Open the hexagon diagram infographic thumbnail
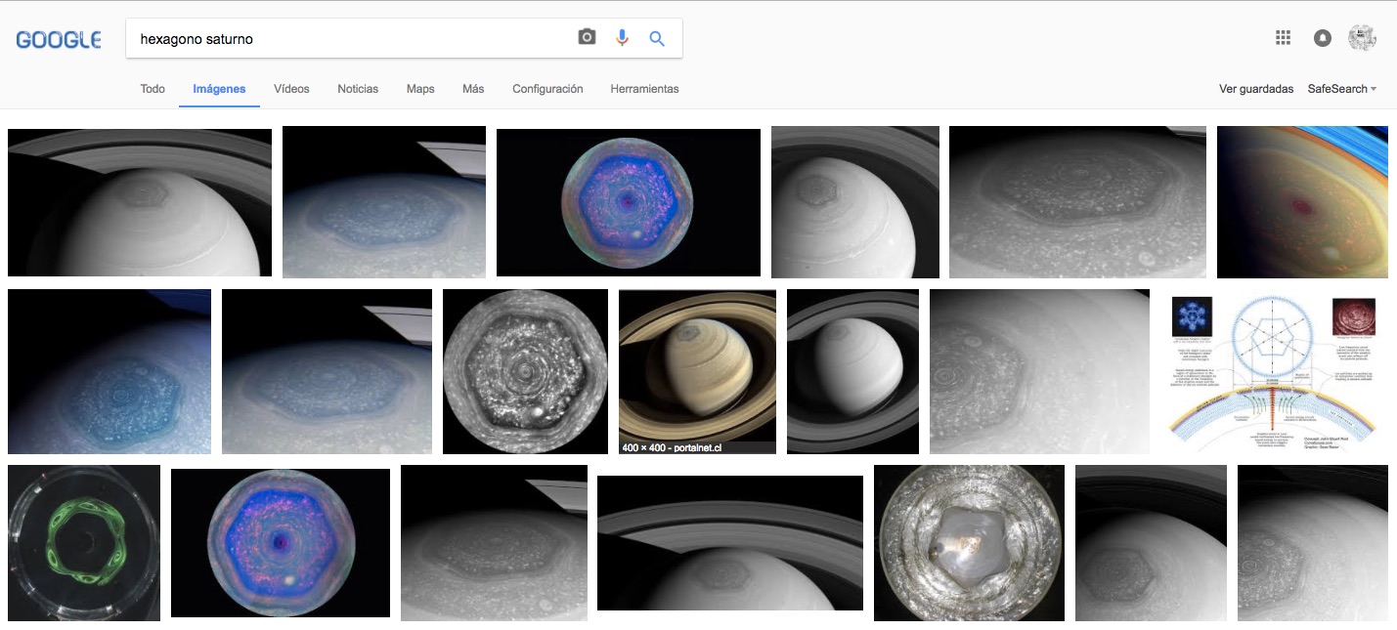This screenshot has width=1397, height=630. [x=1273, y=372]
